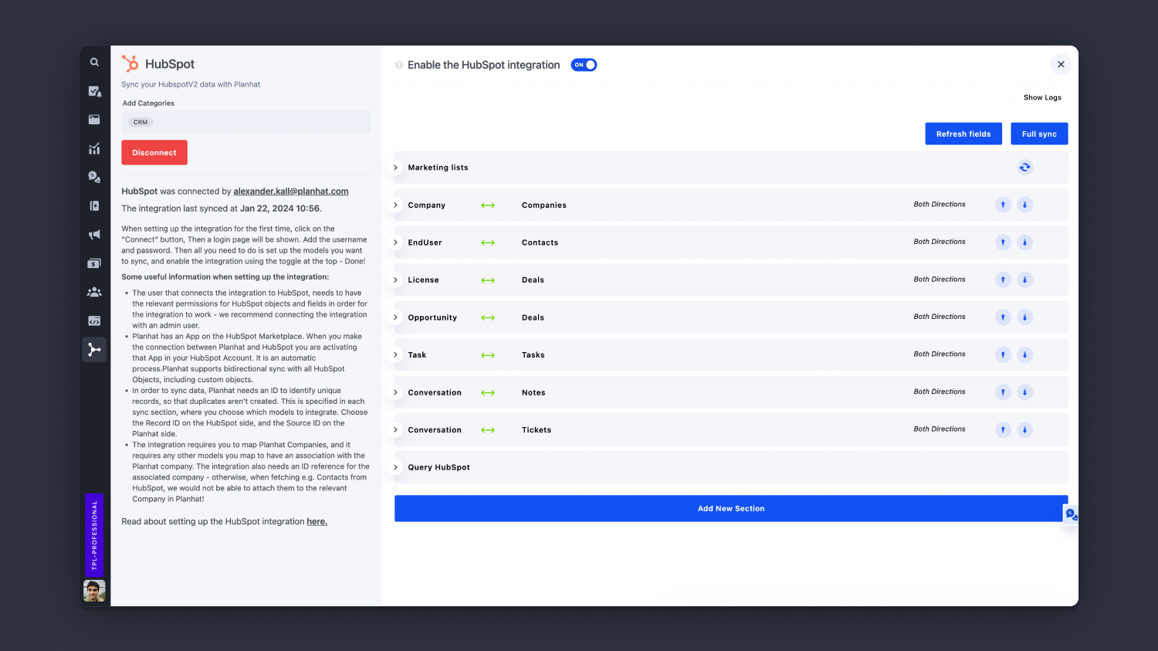Expand the Query HubSpot section

395,467
